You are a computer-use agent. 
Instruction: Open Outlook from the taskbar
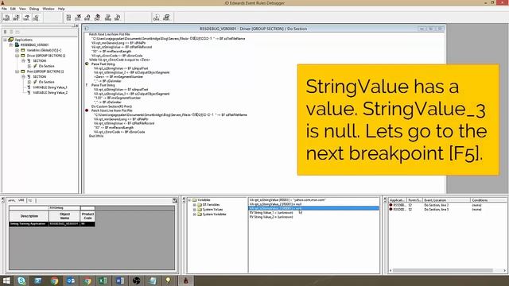click(x=71, y=280)
